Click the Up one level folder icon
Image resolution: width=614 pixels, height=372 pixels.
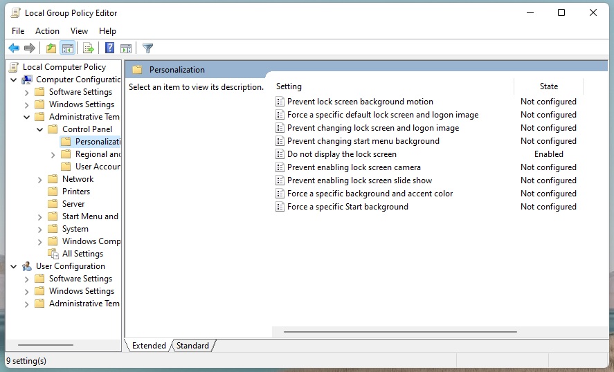coord(51,48)
